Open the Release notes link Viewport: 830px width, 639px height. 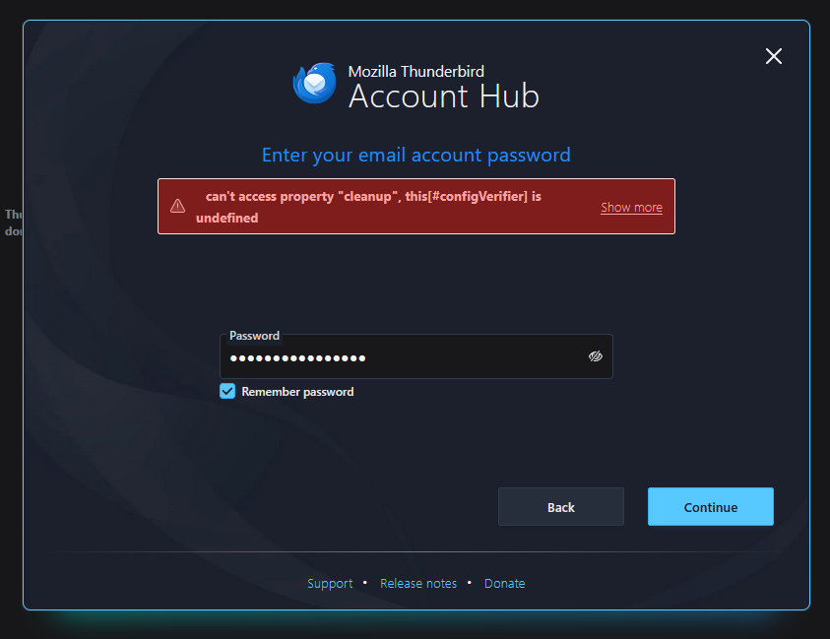click(418, 584)
